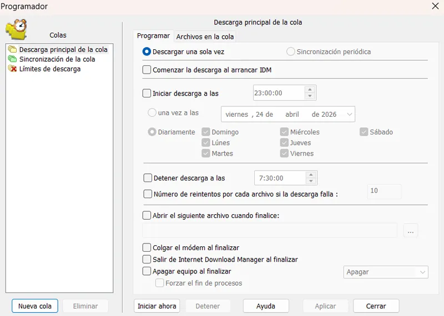Increase the start time with the up arrow
This screenshot has height=316, width=444.
pyautogui.click(x=310, y=90)
